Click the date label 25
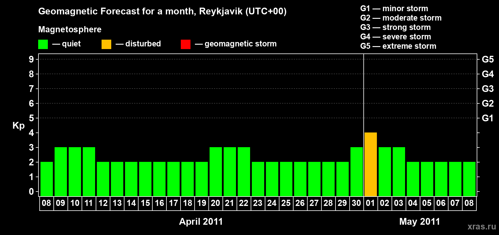499x235 pixels. tap(286, 203)
